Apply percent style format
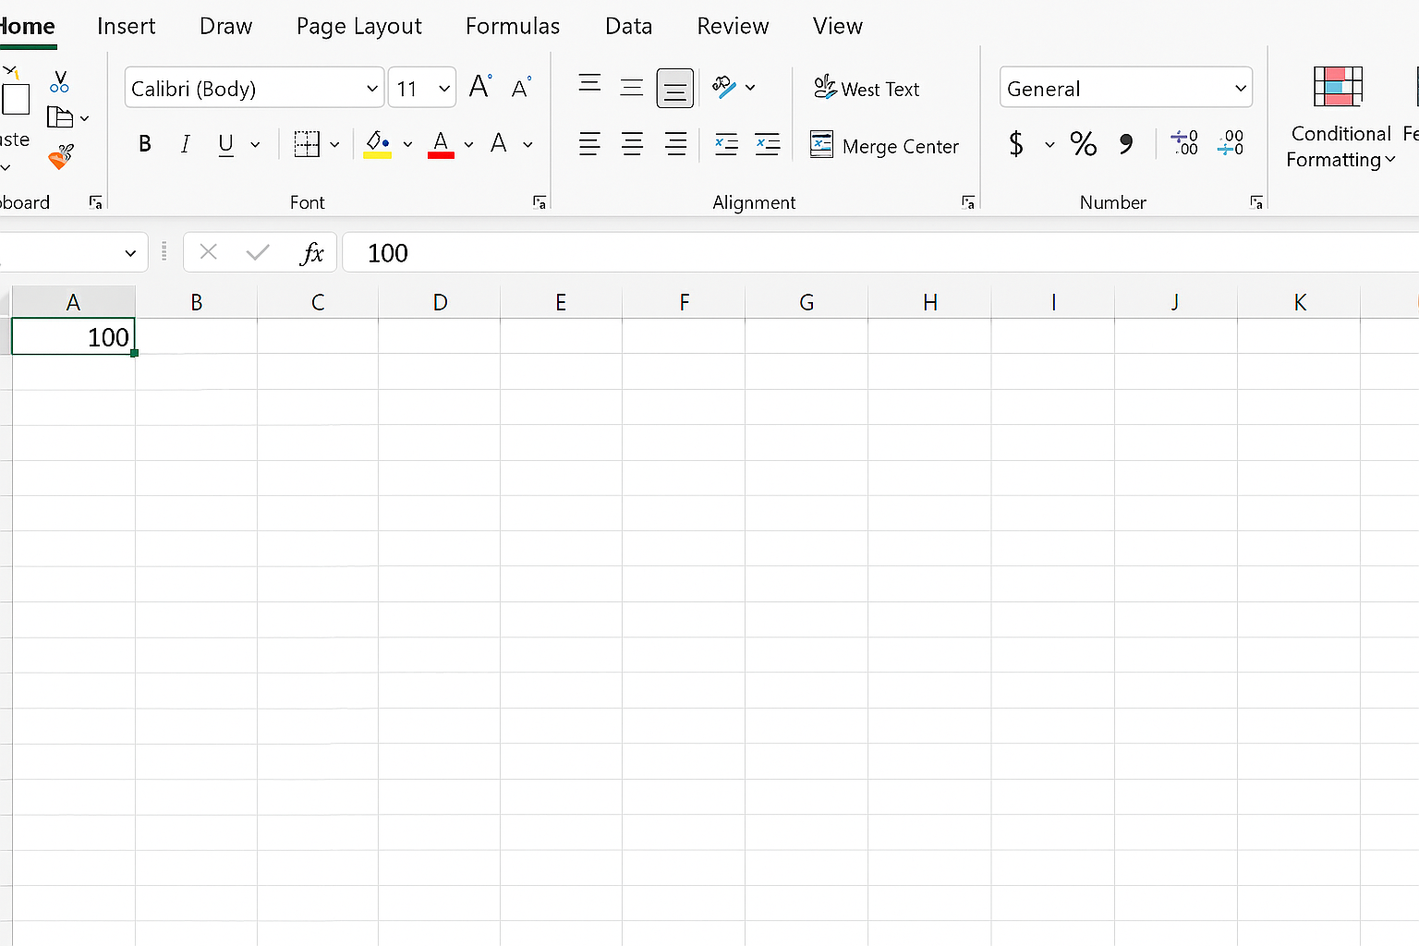Screen dimensions: 1419x946 1083,144
